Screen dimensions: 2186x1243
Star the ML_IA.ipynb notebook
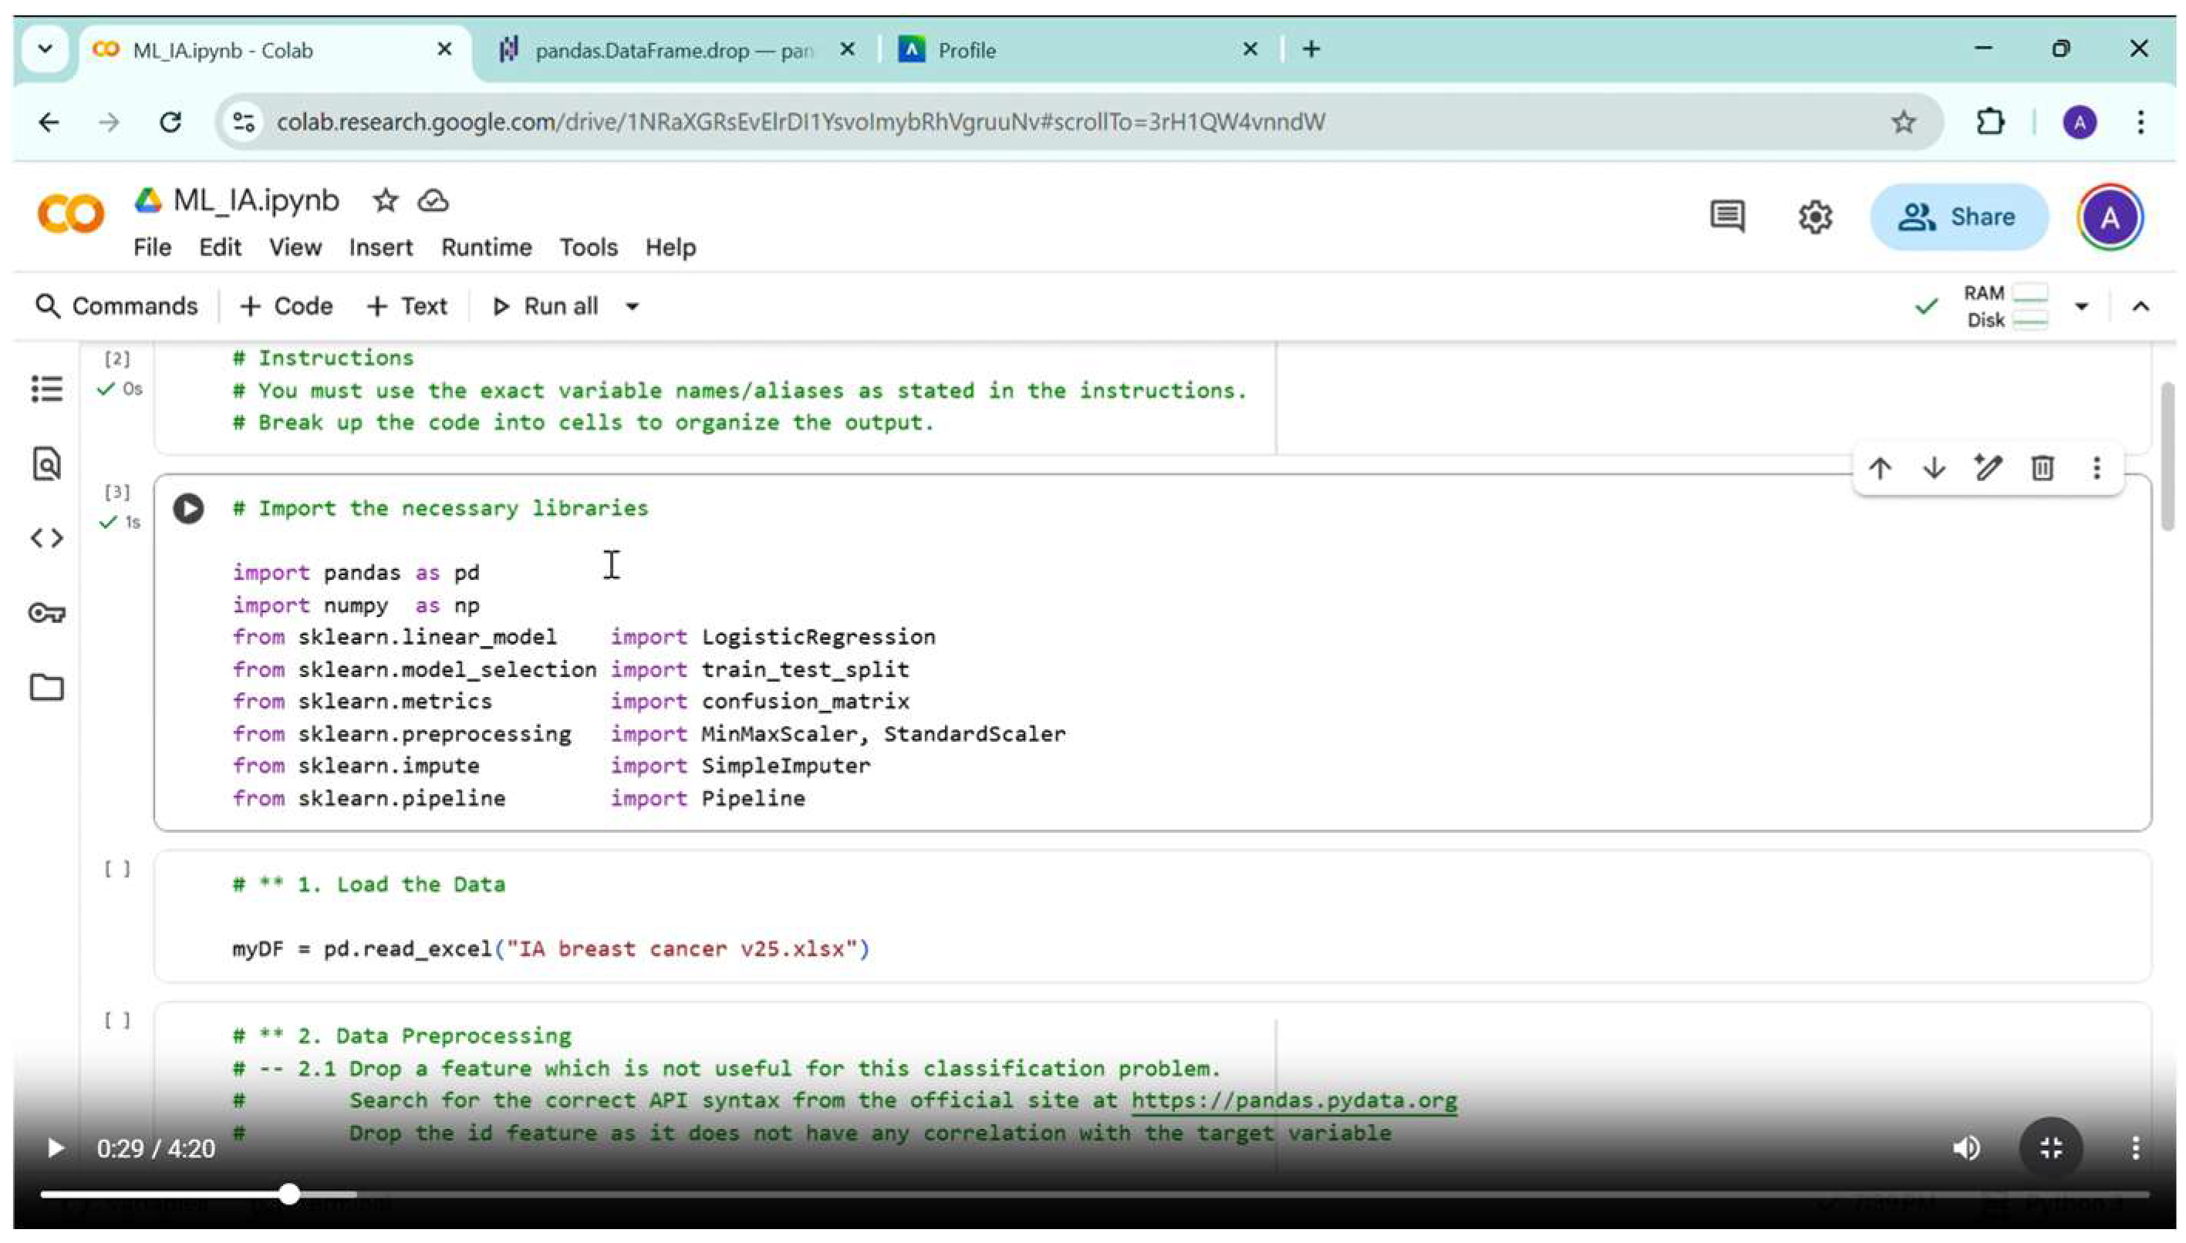click(x=385, y=200)
